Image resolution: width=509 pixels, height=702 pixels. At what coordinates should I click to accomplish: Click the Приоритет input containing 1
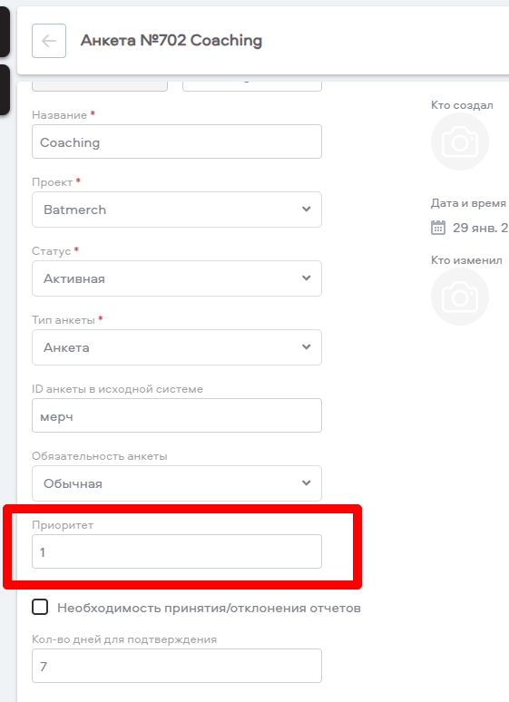177,551
